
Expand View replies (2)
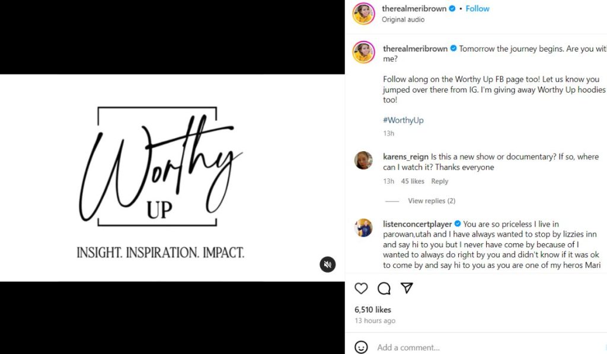[432, 201]
